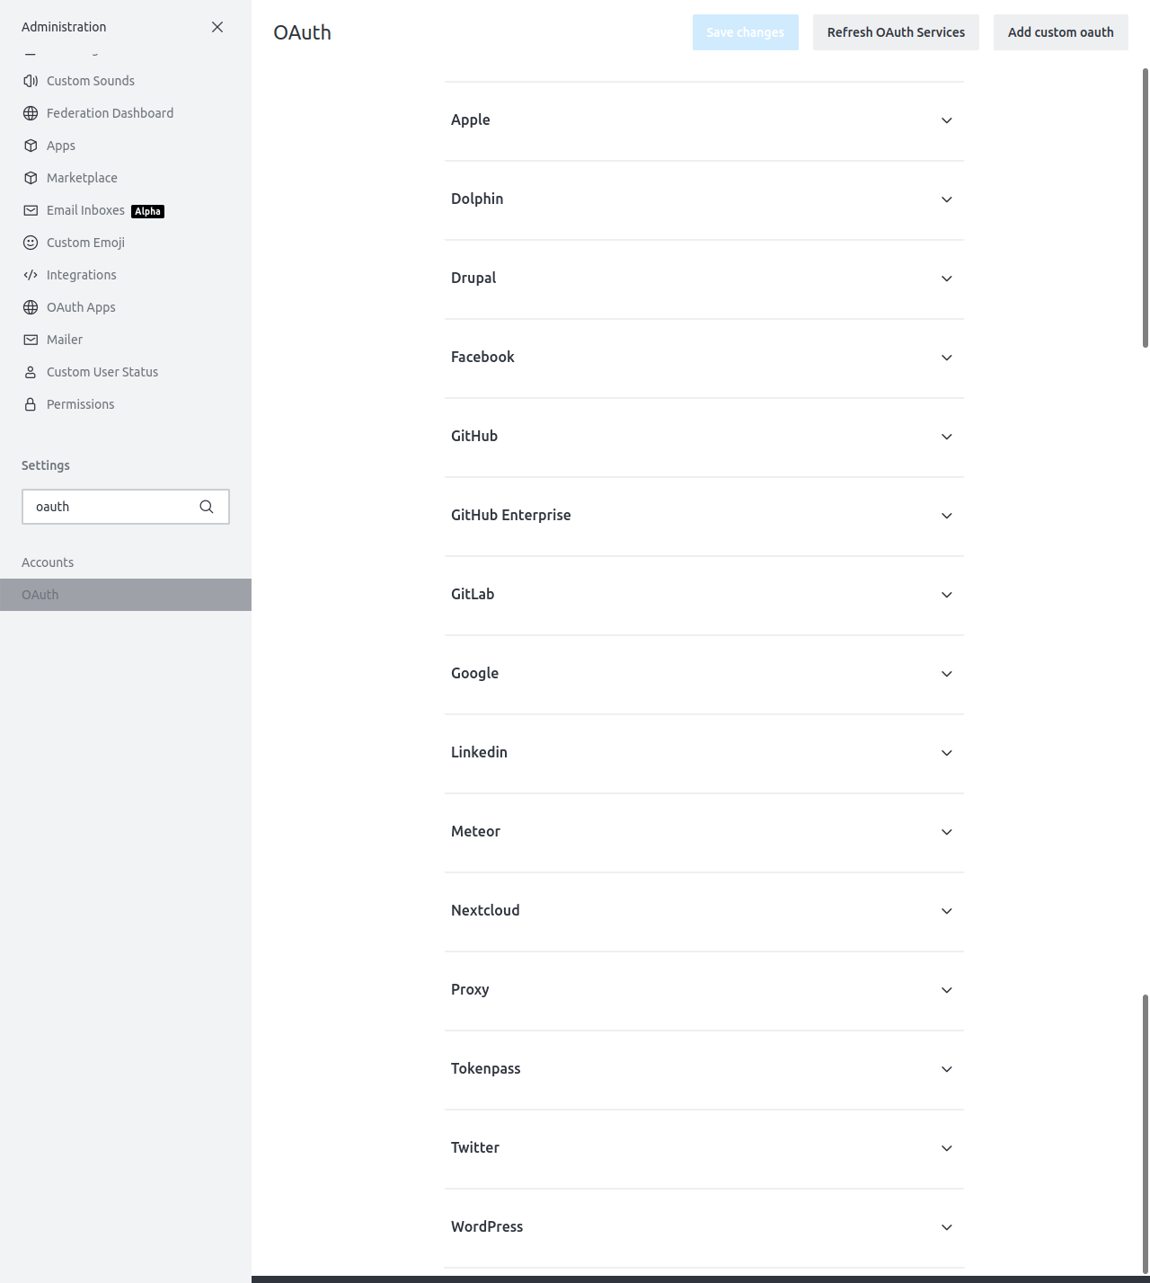Open Custom User Status settings

(x=102, y=371)
